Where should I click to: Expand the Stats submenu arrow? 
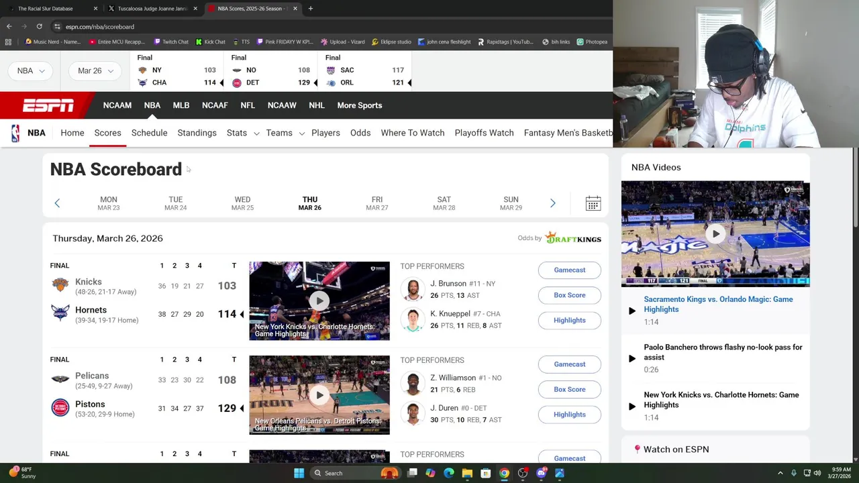click(256, 133)
